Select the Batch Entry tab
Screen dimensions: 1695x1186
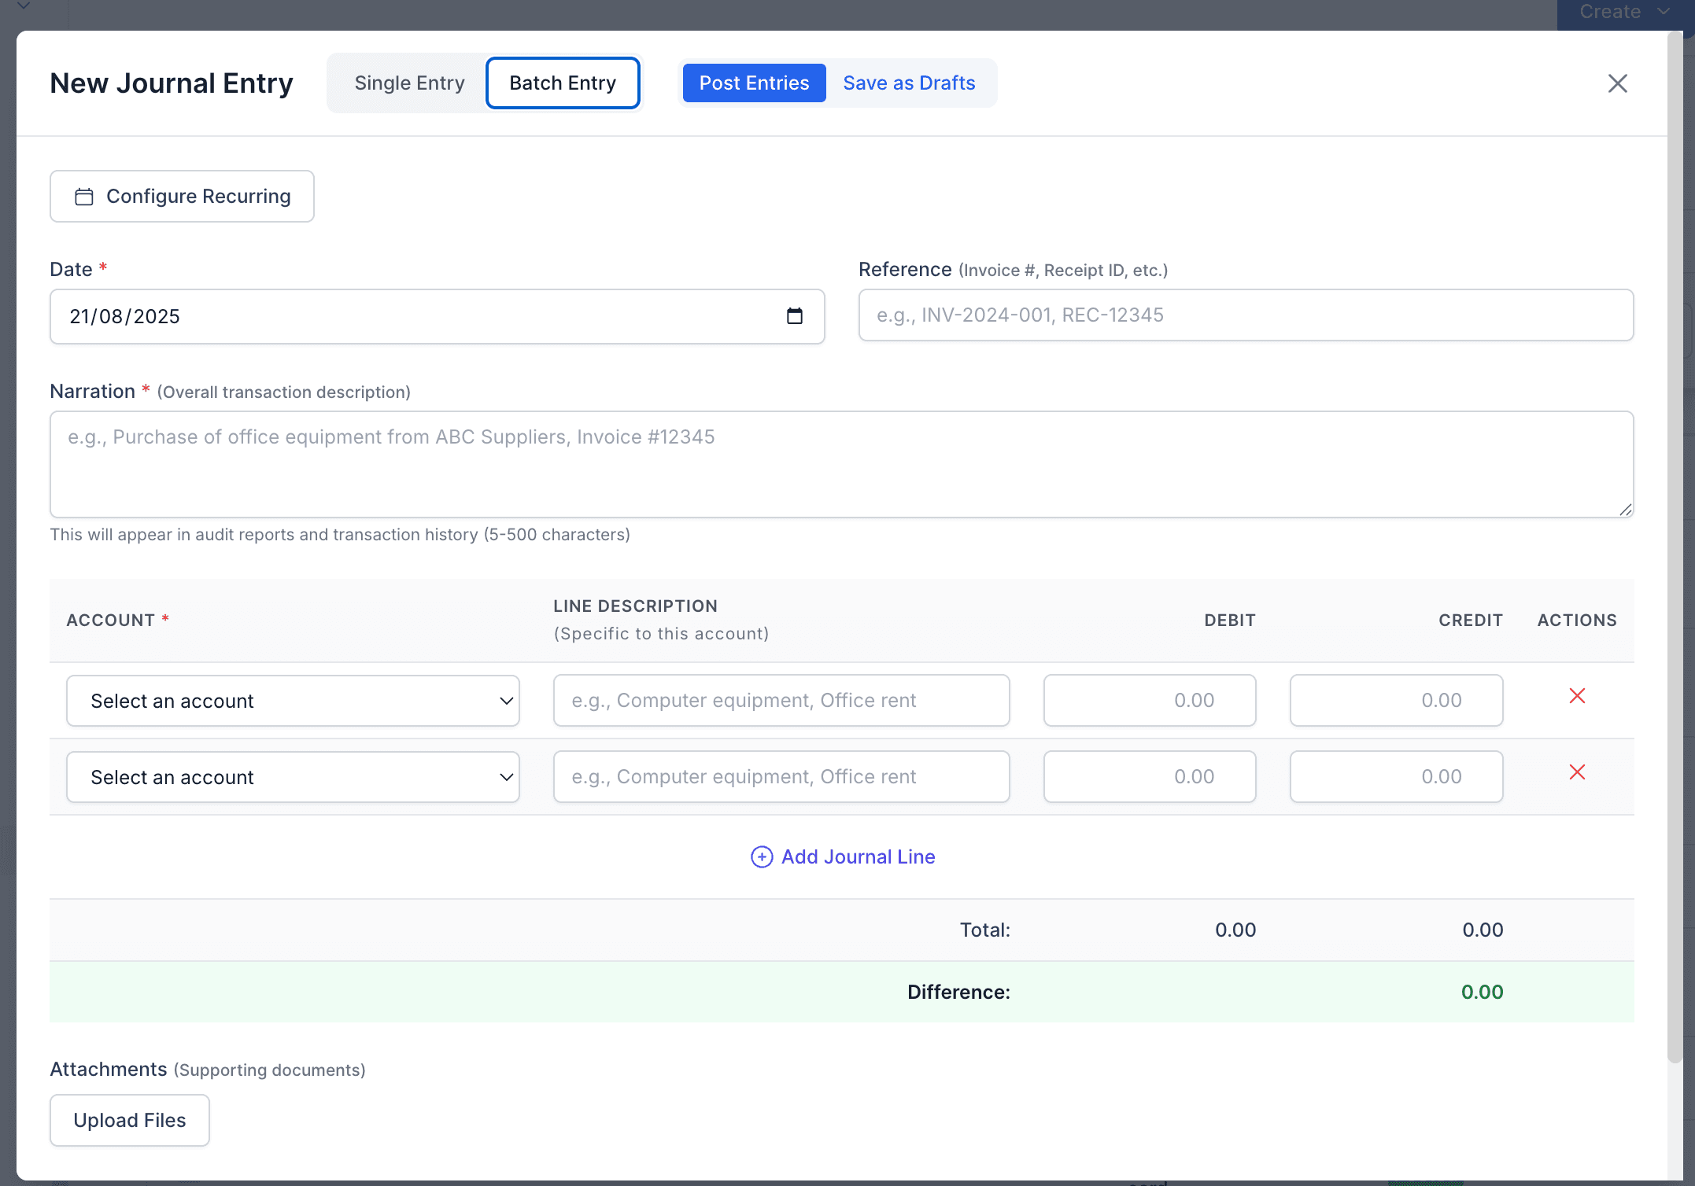tap(562, 83)
